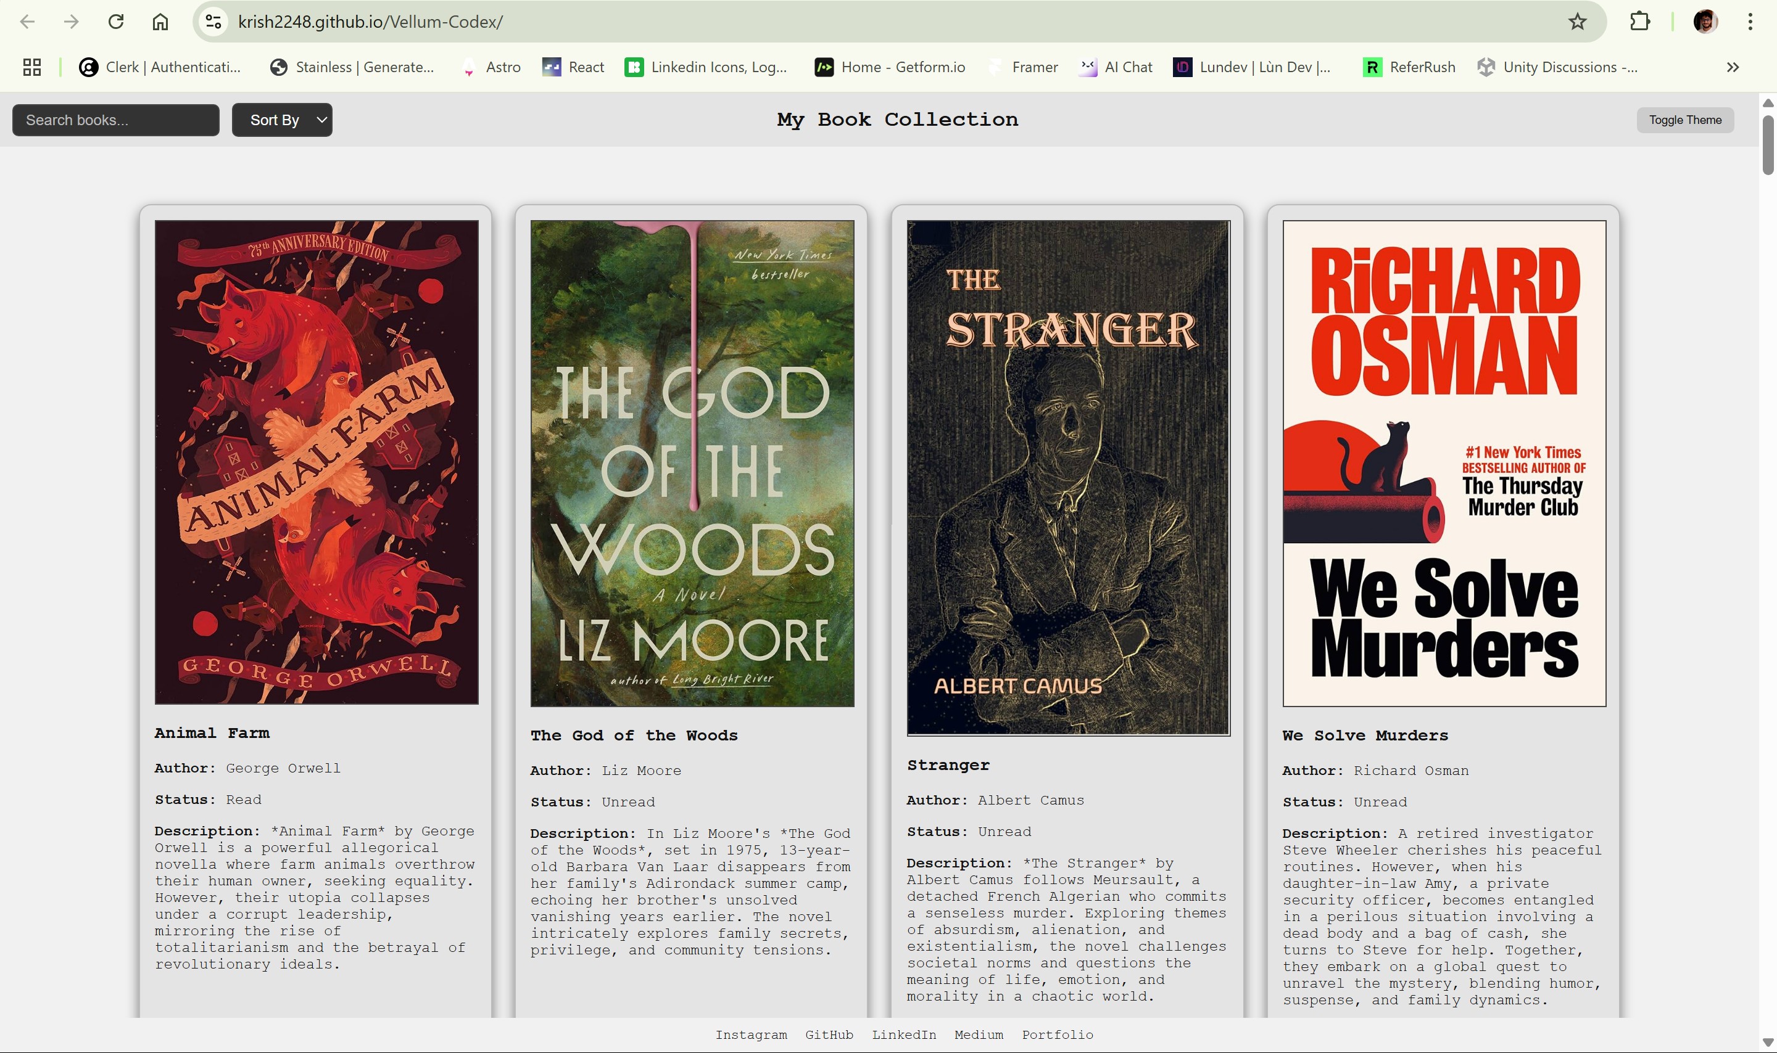Viewport: 1777px width, 1053px height.
Task: Click the Unread status for Stranger
Action: coord(1004,832)
